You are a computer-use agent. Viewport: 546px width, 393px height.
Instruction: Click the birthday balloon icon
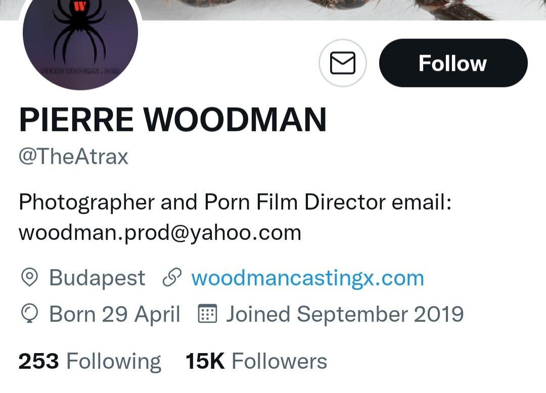(29, 314)
